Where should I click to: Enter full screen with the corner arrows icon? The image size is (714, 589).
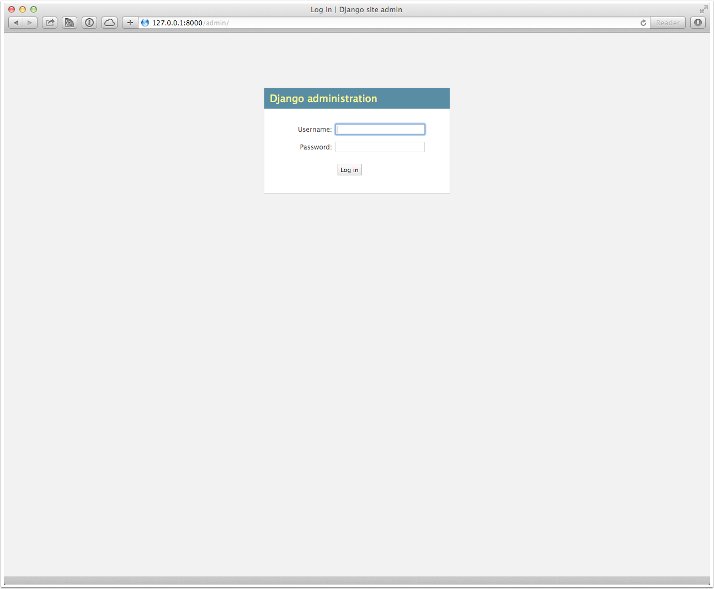point(704,9)
